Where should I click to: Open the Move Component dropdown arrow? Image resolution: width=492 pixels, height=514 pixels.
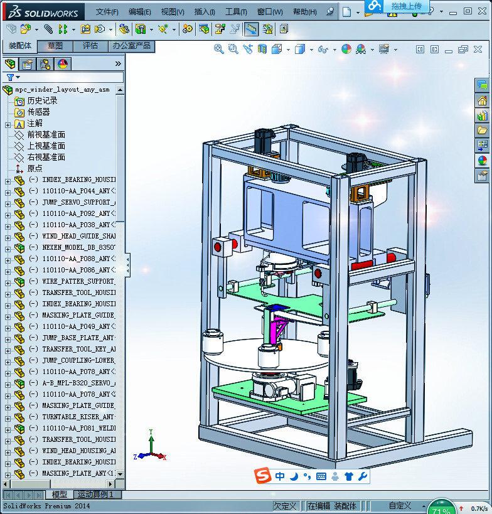click(111, 30)
